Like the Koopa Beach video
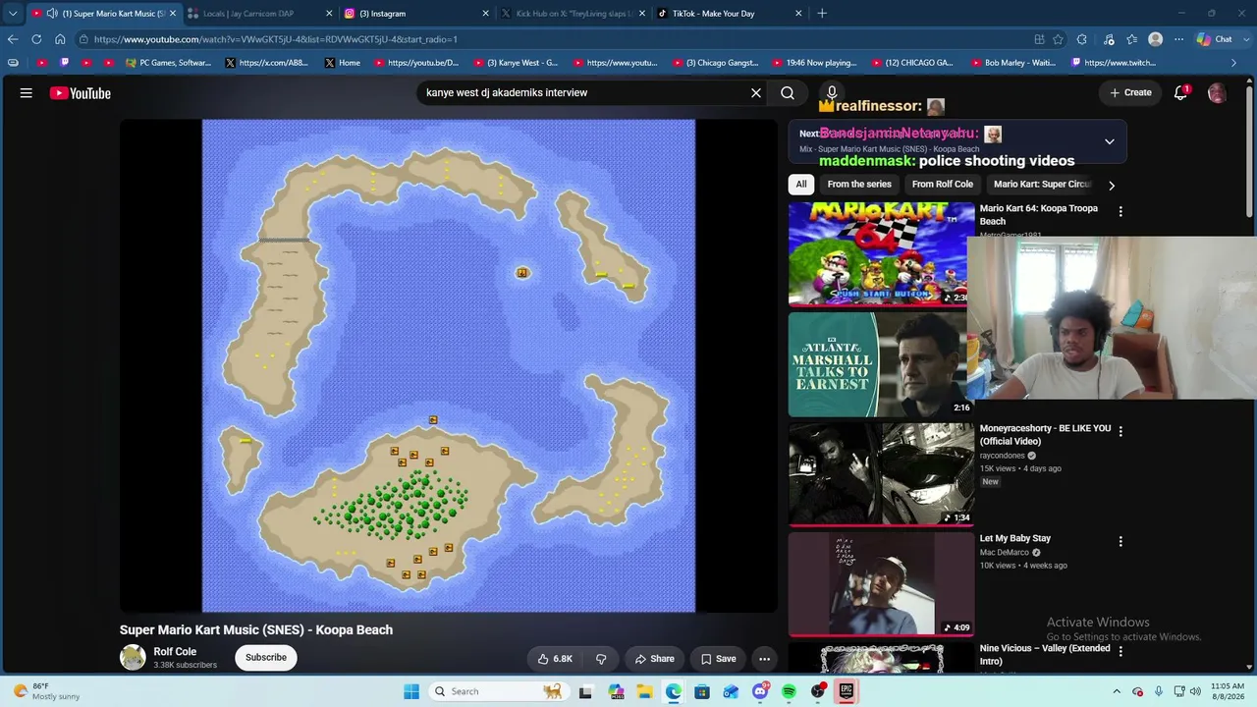This screenshot has height=707, width=1257. pos(555,659)
